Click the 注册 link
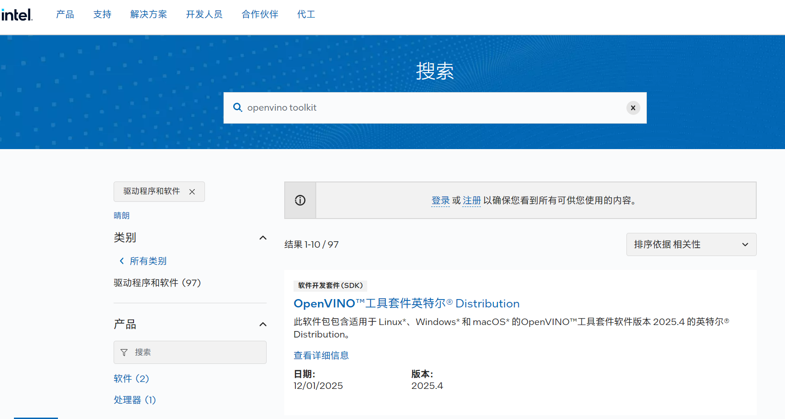The image size is (785, 419). pos(472,200)
